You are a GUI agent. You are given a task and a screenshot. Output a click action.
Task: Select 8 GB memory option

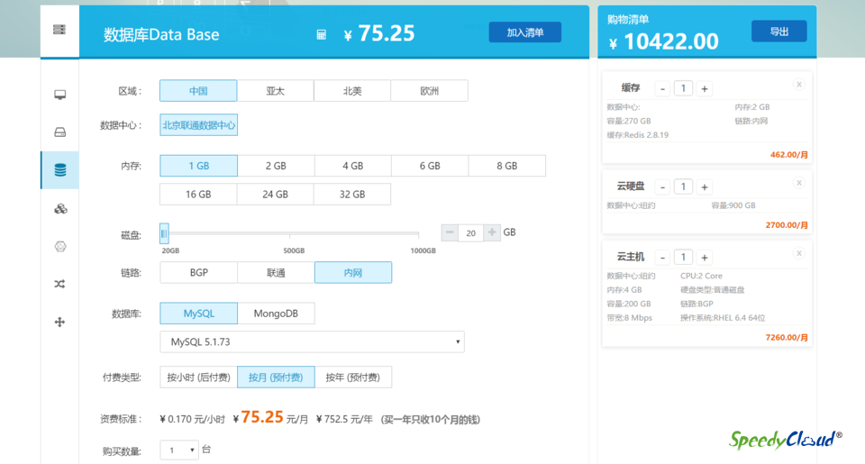pos(507,166)
